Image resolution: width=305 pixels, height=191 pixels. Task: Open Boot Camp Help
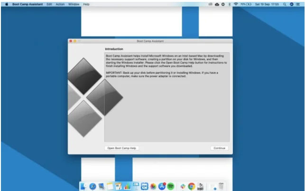tap(121, 148)
